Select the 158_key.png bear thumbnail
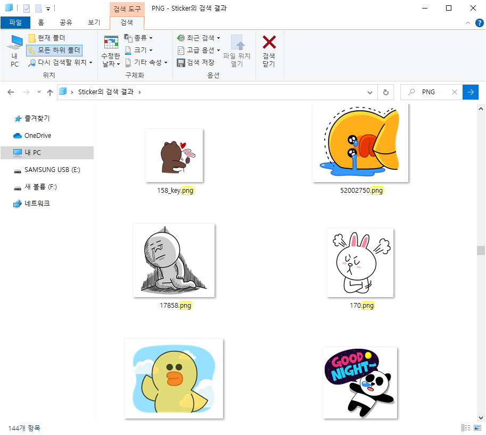The image size is (486, 435). [174, 155]
